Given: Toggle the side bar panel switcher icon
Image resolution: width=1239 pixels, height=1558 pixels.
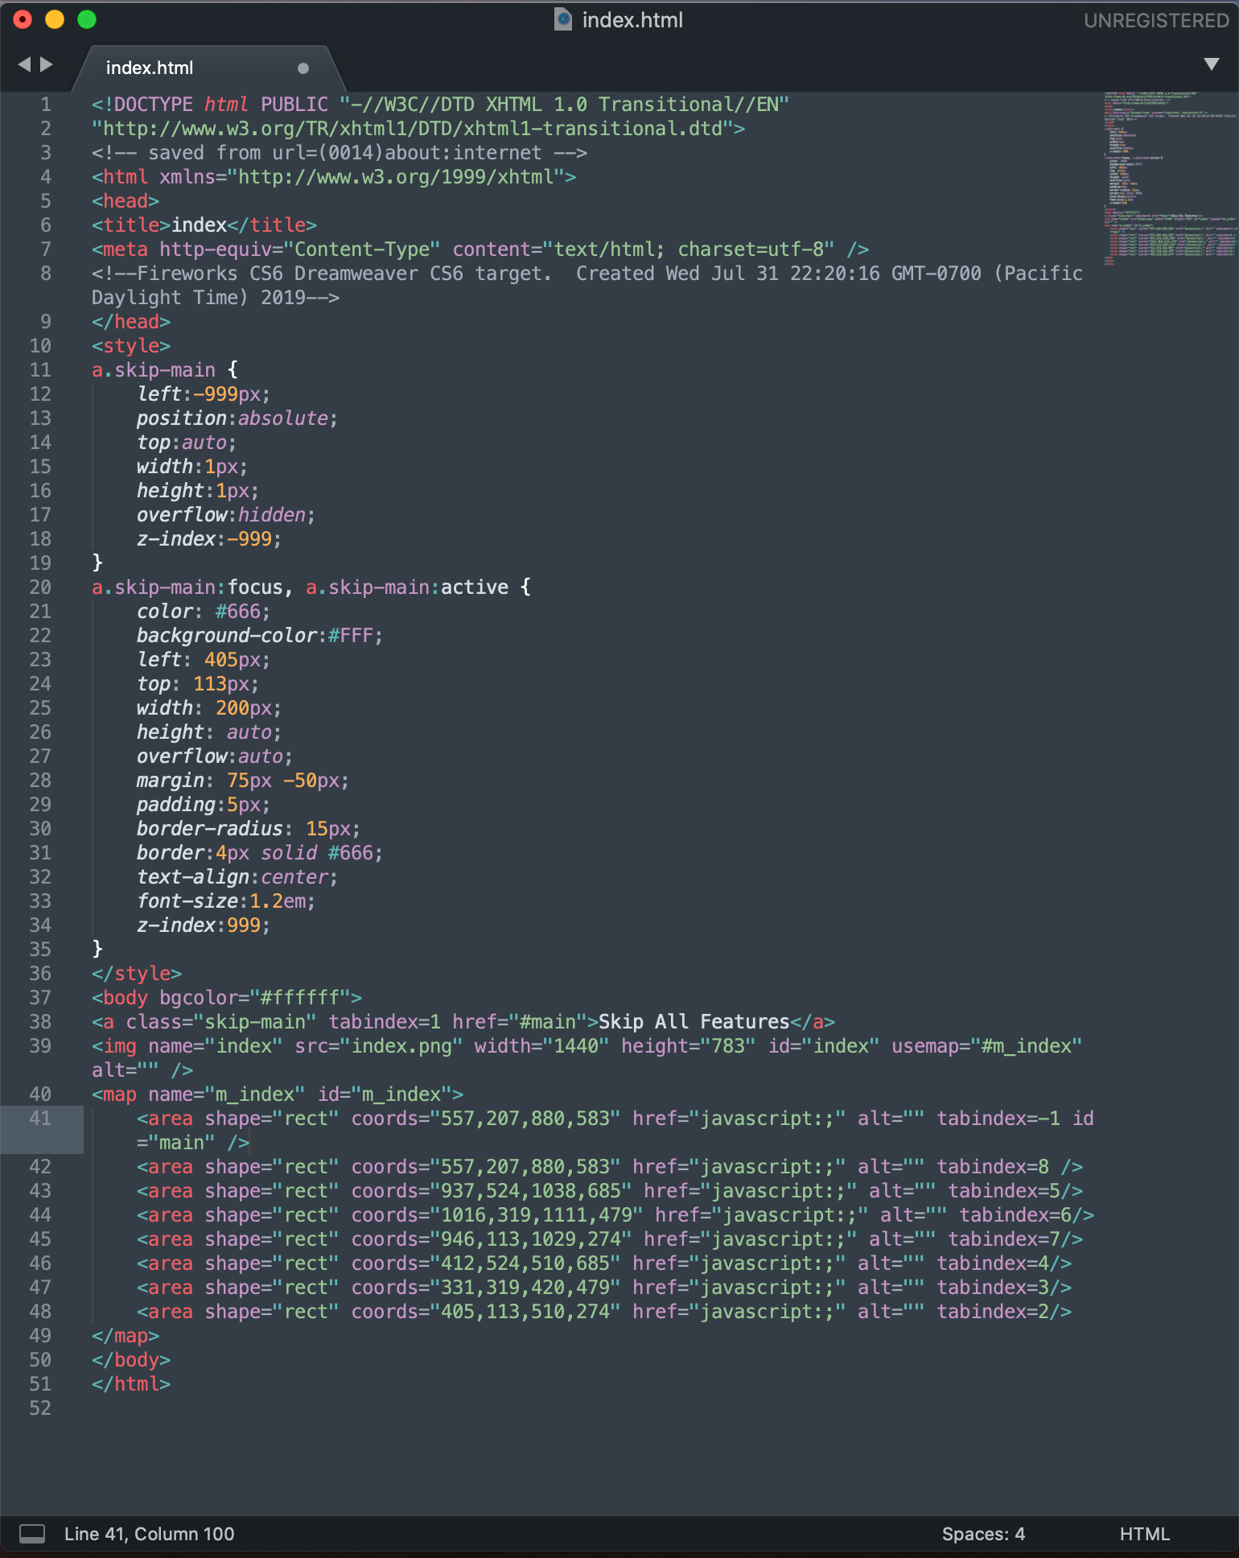Looking at the screenshot, I should 32,1534.
